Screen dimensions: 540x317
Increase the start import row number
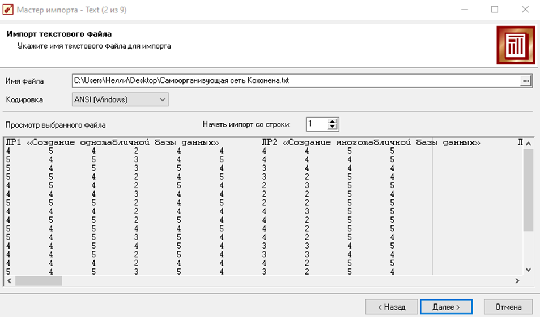click(x=332, y=121)
